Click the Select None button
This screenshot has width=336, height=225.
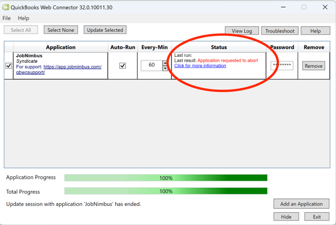tap(61, 30)
